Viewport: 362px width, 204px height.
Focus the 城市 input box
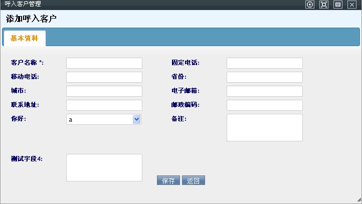click(104, 91)
